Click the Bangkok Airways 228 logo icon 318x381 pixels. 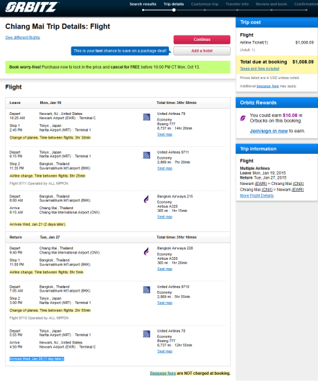tap(146, 251)
